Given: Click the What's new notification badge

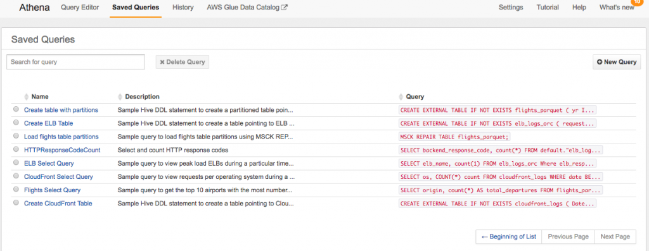Looking at the screenshot, I should point(638,2).
